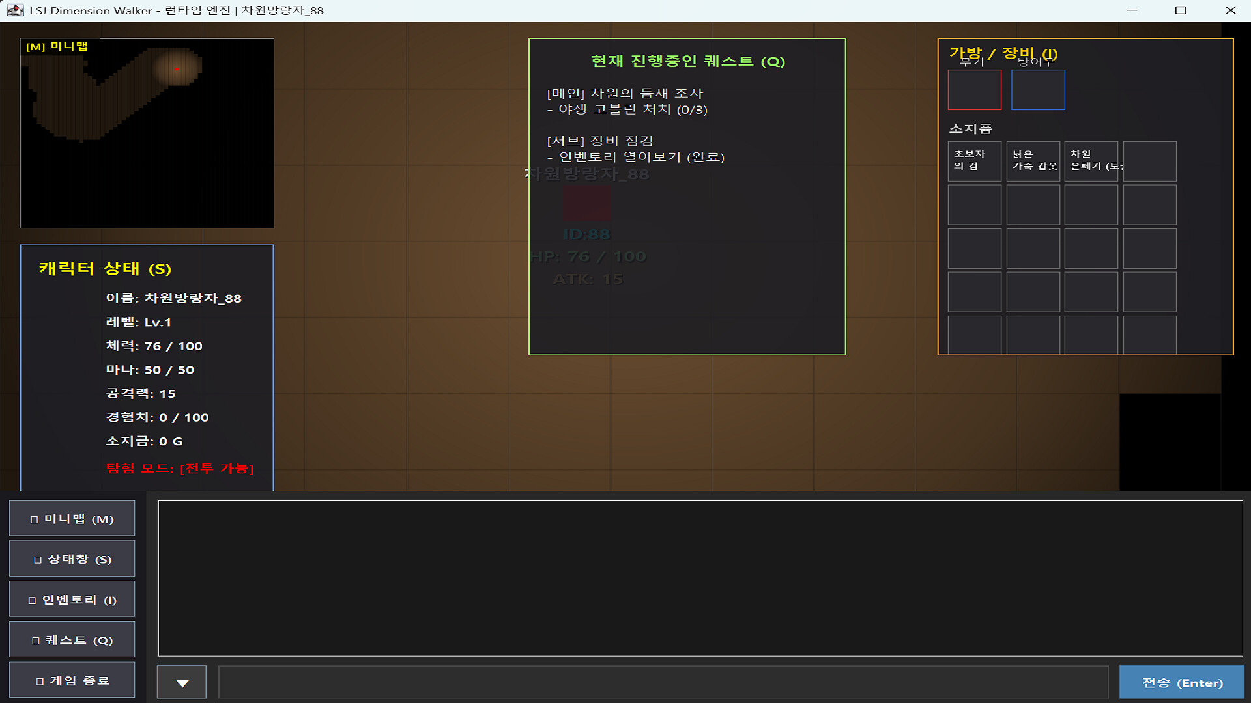
Task: Click the 야생 고블린 처치 (0/3) objective
Action: coord(627,109)
